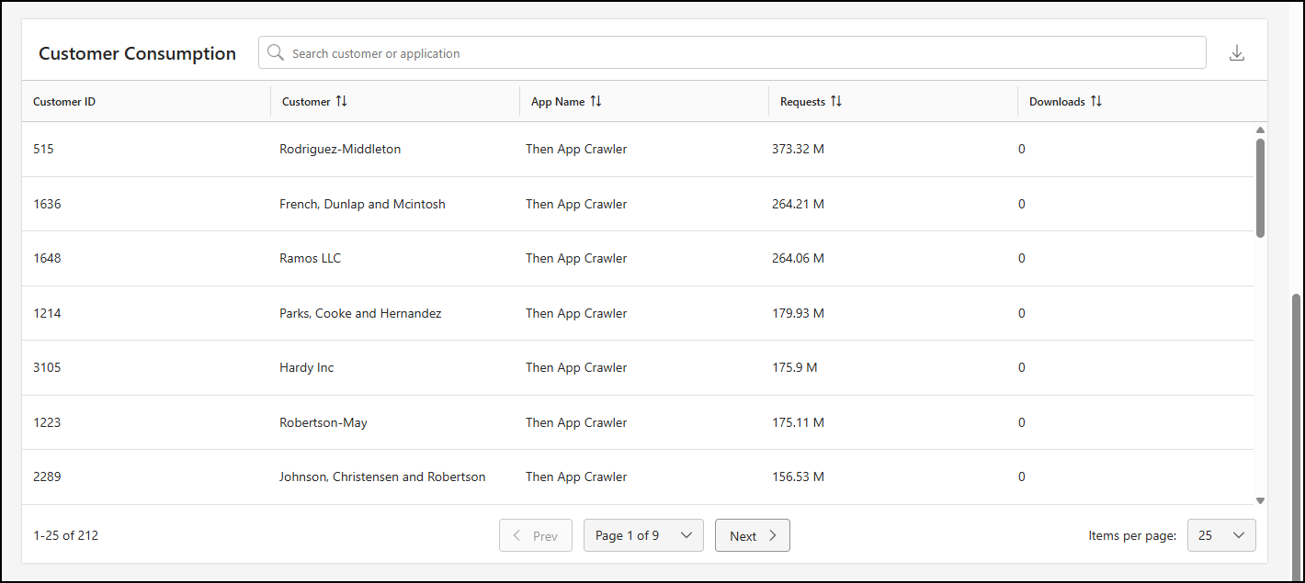This screenshot has width=1305, height=583.
Task: Select customer ID 1636 cell
Action: (x=47, y=204)
